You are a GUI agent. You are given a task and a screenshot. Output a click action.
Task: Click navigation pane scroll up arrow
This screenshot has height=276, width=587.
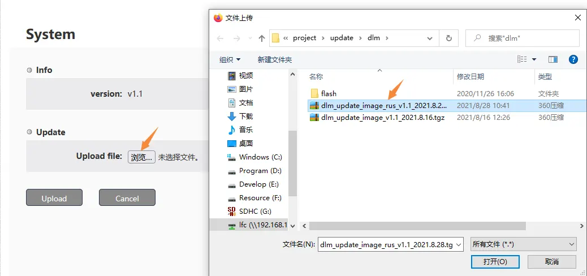293,75
